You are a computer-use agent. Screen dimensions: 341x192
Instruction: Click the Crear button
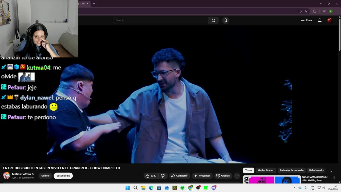pos(307,21)
